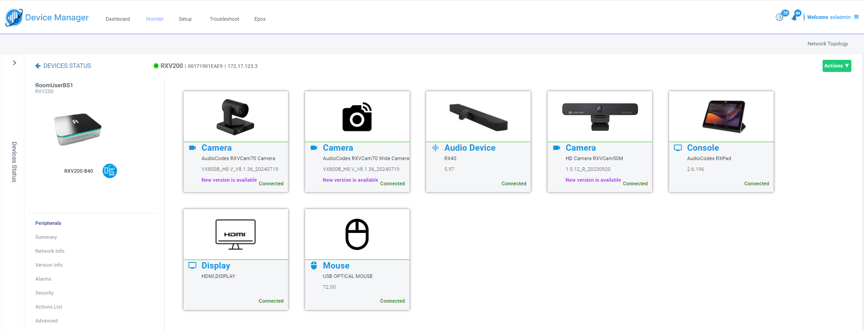The height and width of the screenshot is (331, 864).
Task: Open the hamburger menu beside acladmin
Action: coord(856,17)
